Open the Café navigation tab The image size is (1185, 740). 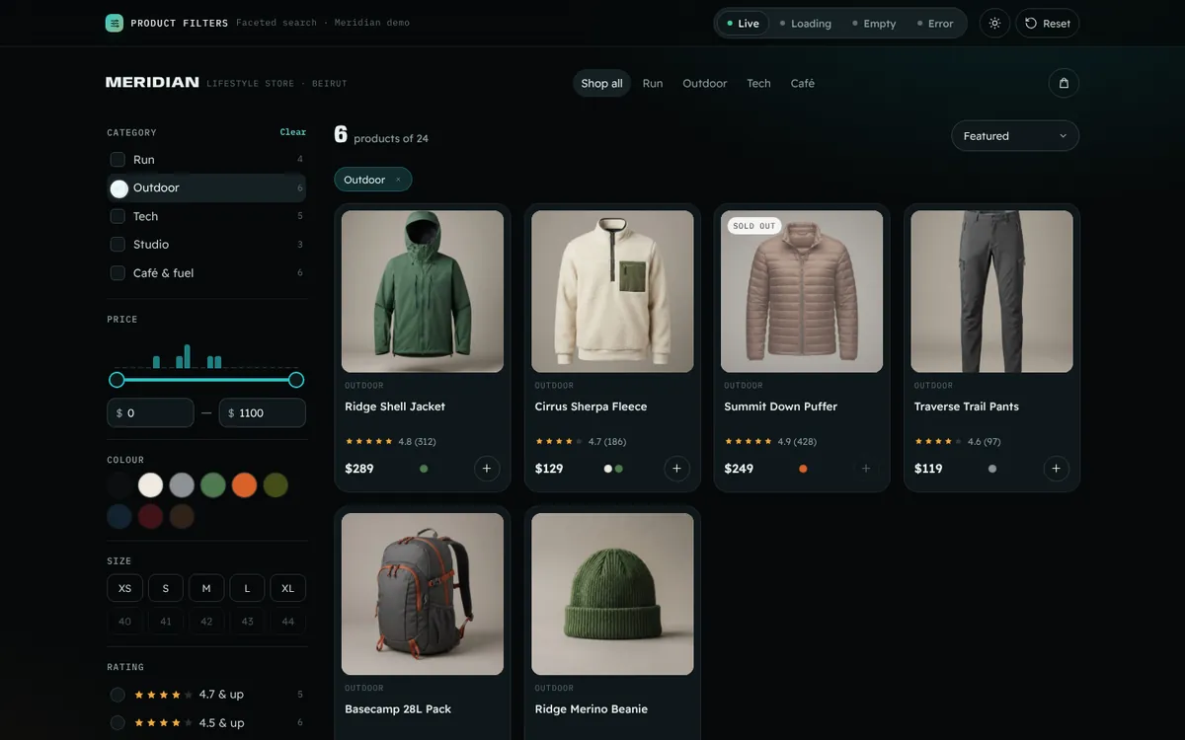(803, 84)
